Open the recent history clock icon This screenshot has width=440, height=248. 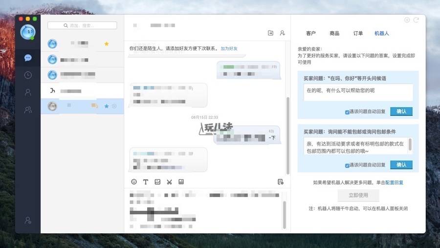pos(28,75)
